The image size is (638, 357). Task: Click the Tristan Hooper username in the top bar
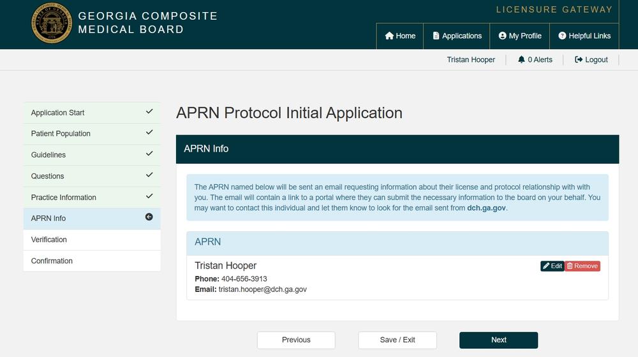471,60
